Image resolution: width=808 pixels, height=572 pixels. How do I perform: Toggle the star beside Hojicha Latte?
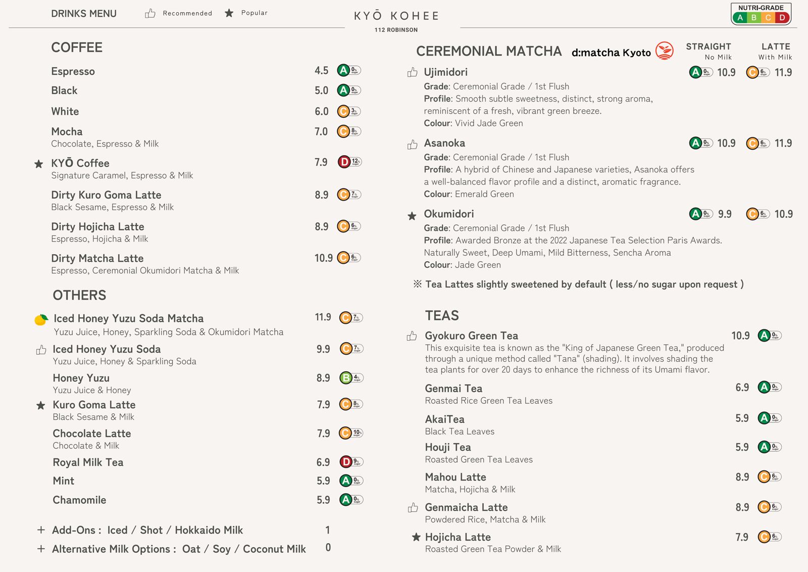click(415, 537)
